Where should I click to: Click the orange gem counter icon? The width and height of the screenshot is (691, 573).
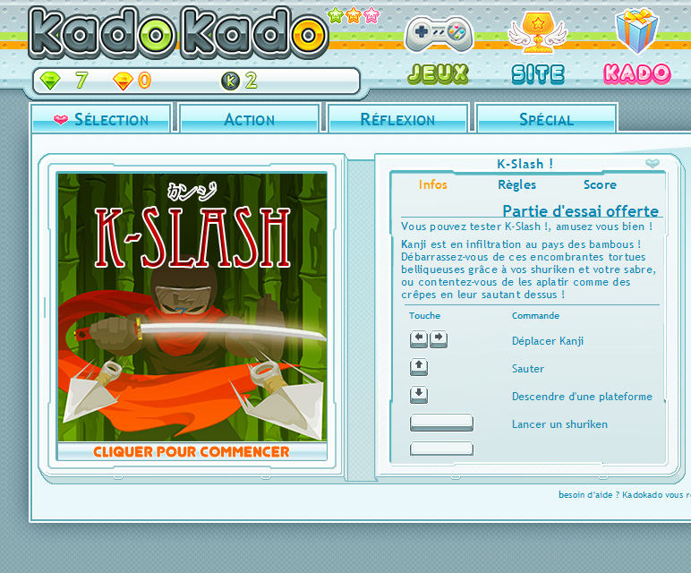tap(123, 81)
